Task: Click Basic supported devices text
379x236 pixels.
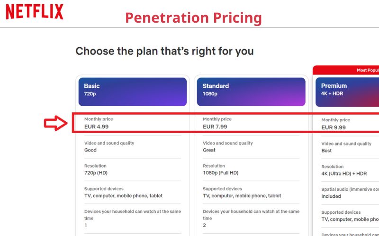Action: click(x=123, y=196)
